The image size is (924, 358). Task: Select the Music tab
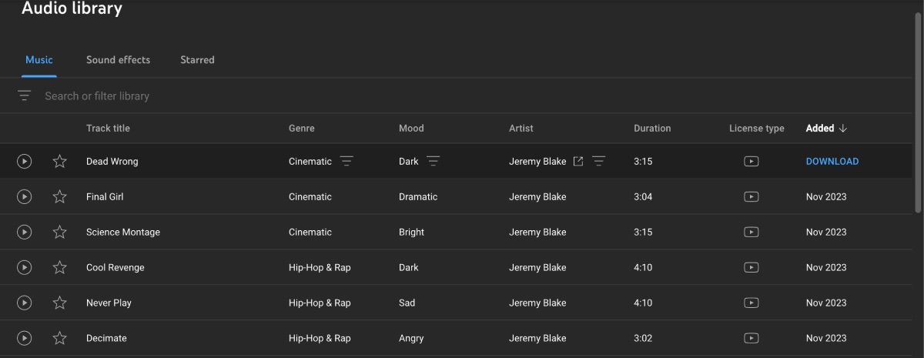coord(39,60)
